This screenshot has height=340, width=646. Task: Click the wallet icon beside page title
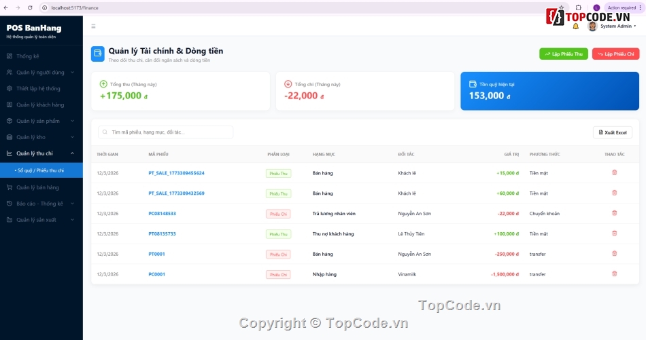[98, 54]
